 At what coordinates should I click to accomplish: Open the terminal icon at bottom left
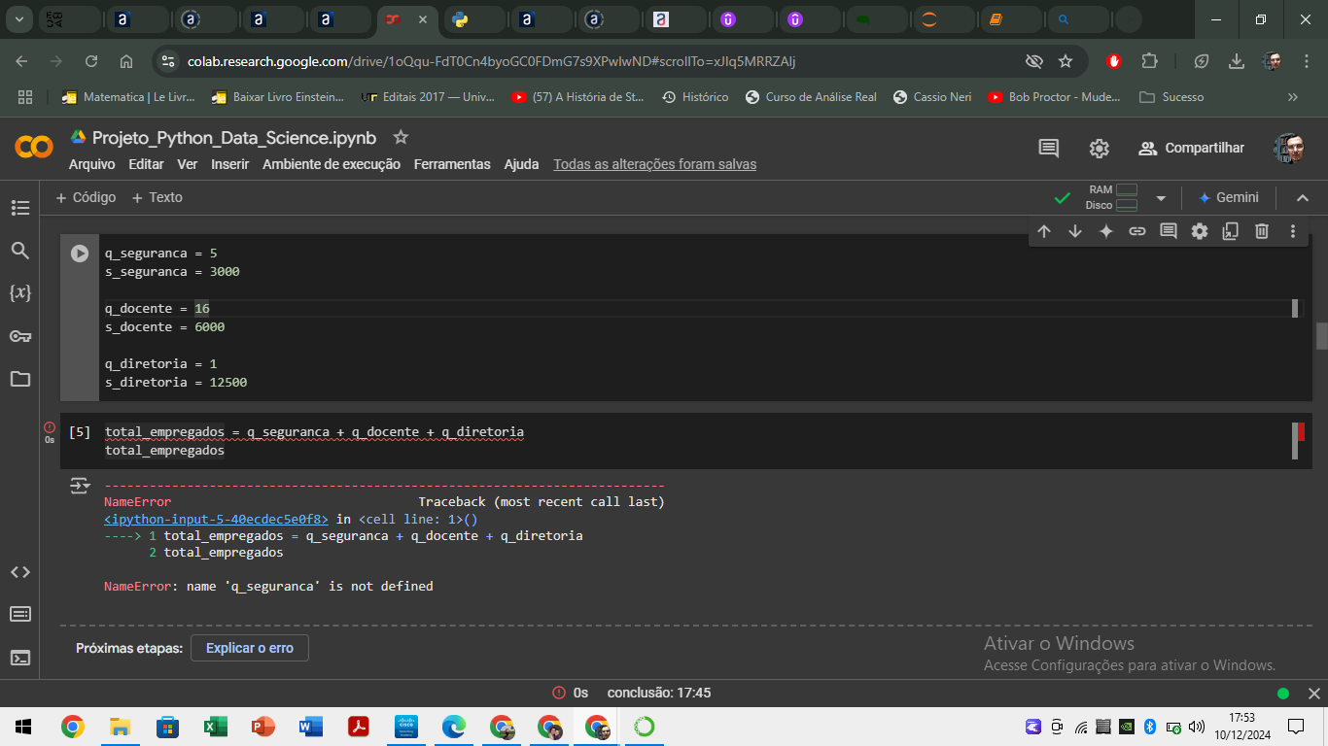tap(20, 658)
